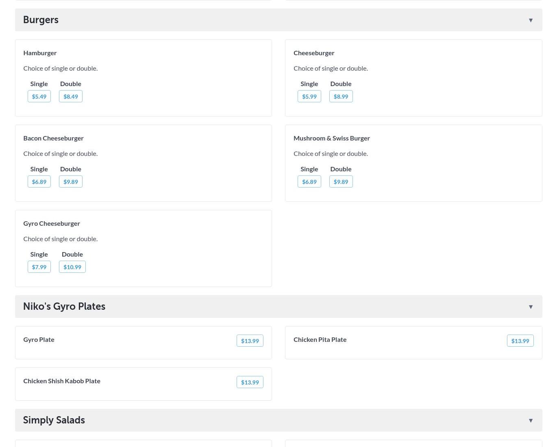Screen dimensions: 557x447
Task: Add Bacon Cheeseburger Single $6.89
Action: 39,182
